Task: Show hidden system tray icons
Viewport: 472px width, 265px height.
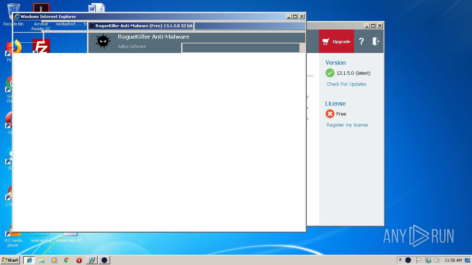Action: pyautogui.click(x=400, y=260)
